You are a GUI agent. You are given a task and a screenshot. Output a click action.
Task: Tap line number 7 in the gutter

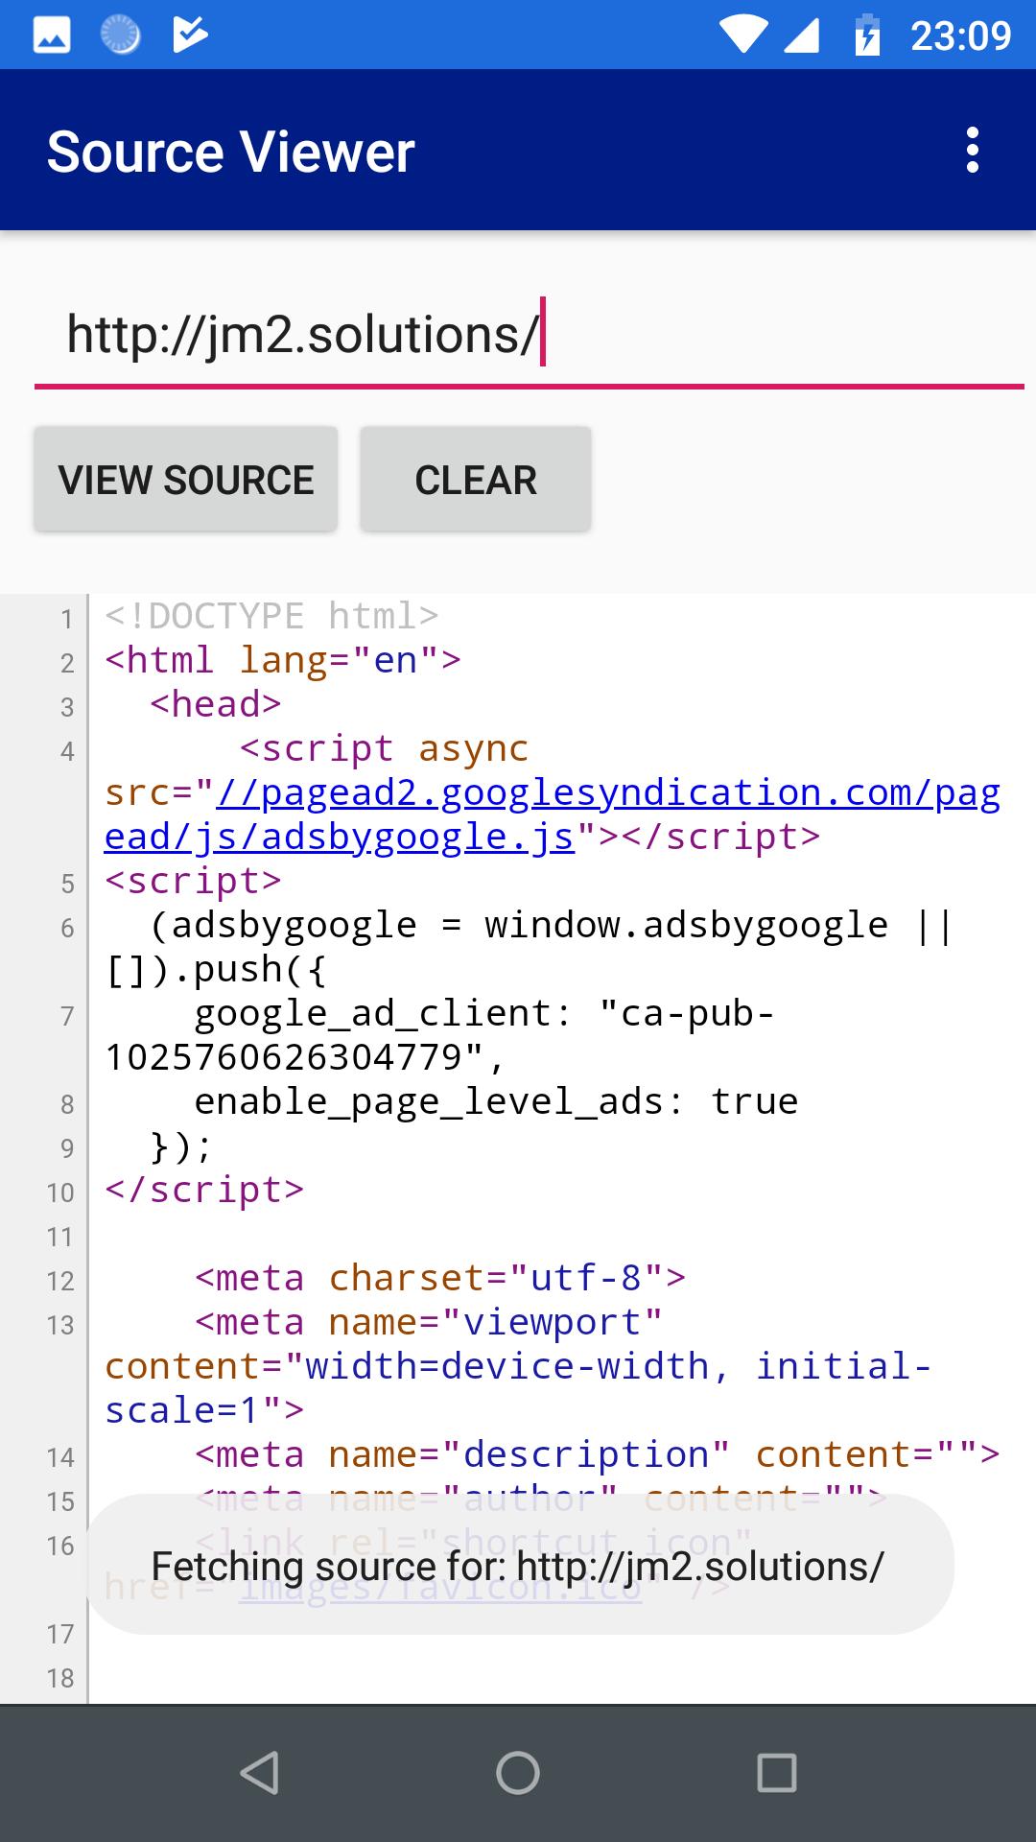pyautogui.click(x=67, y=1016)
